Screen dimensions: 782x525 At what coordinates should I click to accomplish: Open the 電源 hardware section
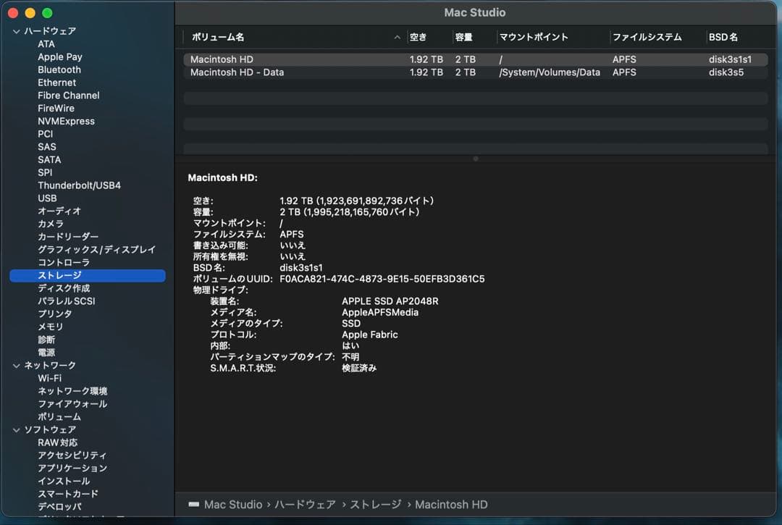[44, 352]
